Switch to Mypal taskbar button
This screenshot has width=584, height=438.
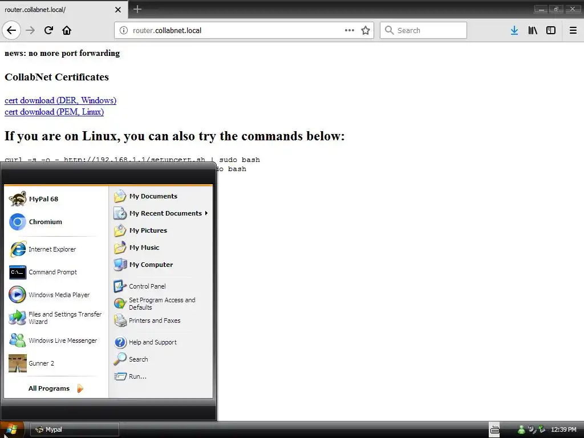click(75, 429)
